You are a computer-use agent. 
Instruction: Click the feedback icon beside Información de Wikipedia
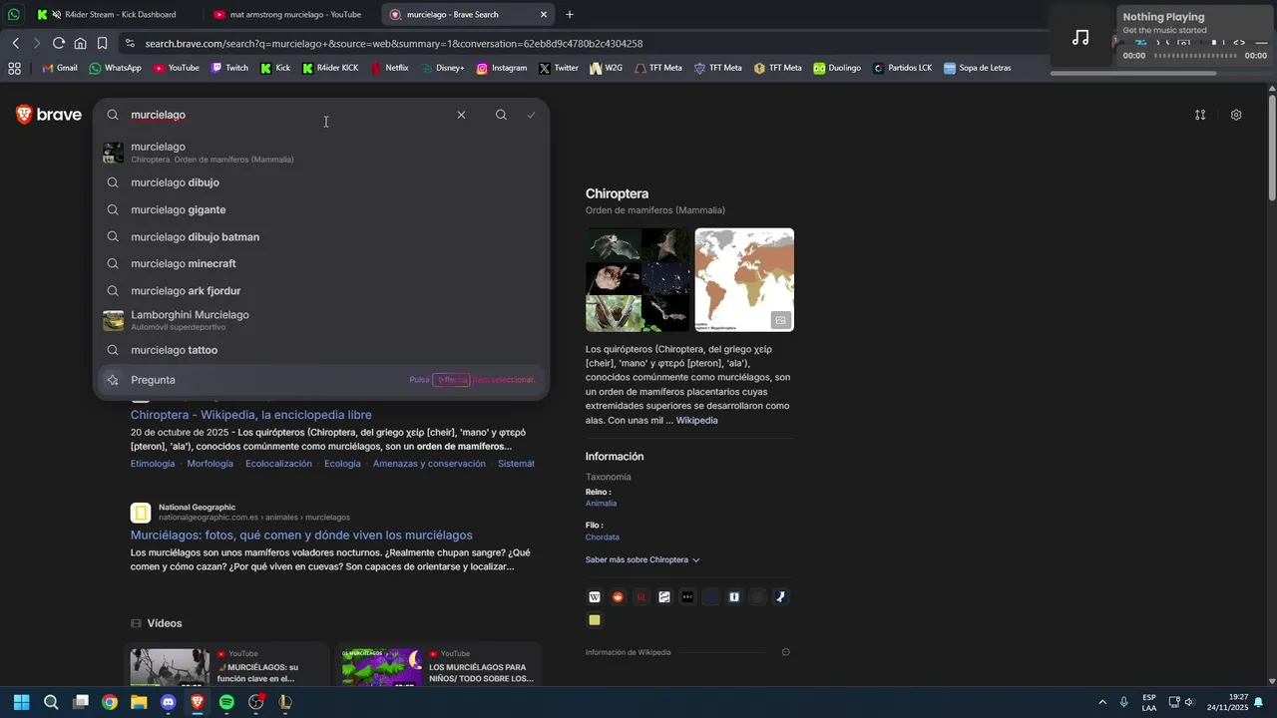[786, 652]
